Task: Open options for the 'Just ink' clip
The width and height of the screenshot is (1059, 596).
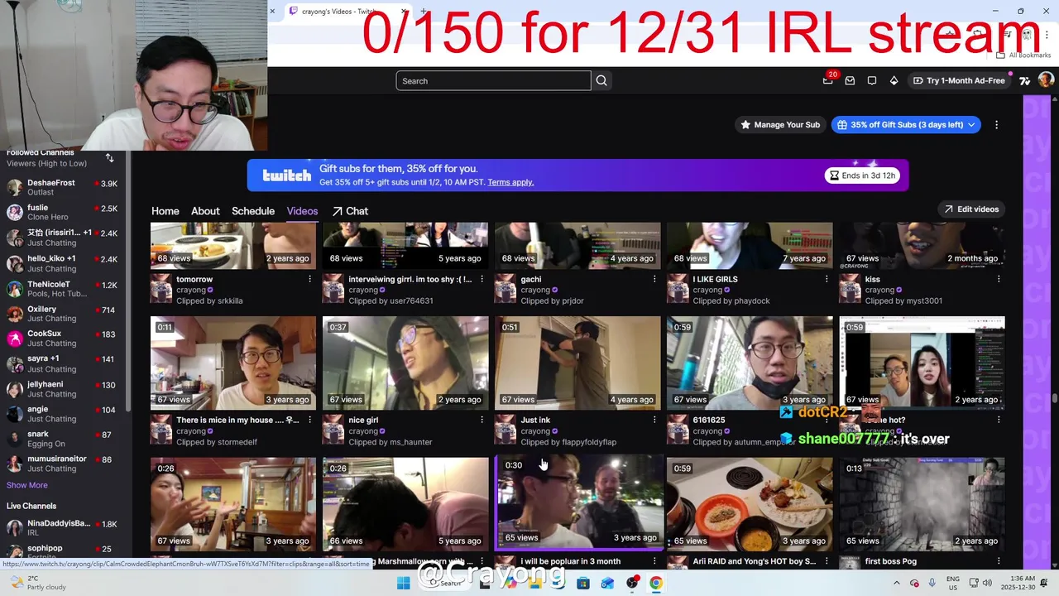Action: [654, 421]
